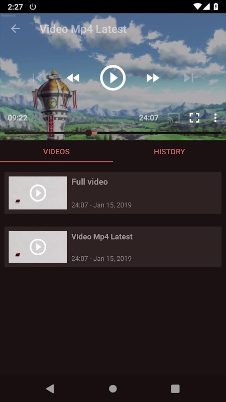Tap the Android home circle button
Viewport: 226px width, 402px height.
(x=112, y=388)
